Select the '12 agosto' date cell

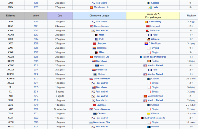(x=60, y=83)
